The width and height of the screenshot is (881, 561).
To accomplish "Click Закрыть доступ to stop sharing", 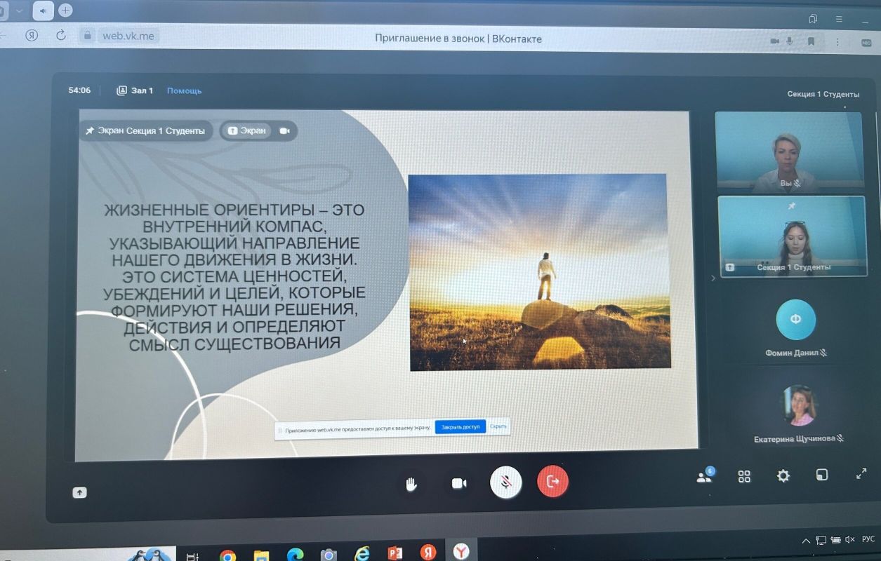I will 461,426.
